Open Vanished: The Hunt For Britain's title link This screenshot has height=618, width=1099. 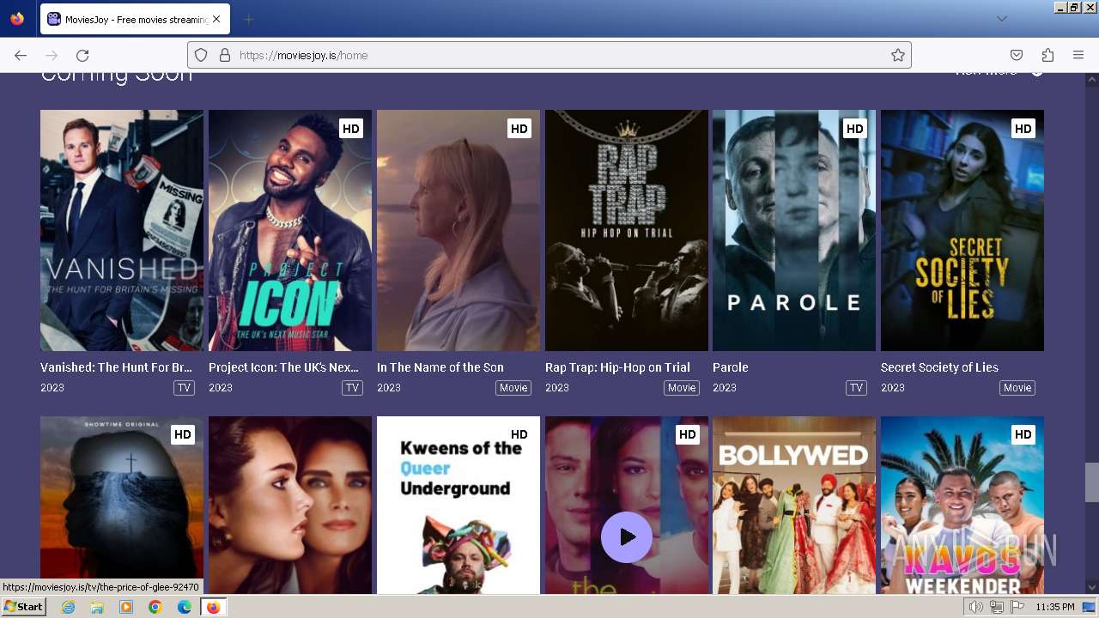[x=116, y=367]
